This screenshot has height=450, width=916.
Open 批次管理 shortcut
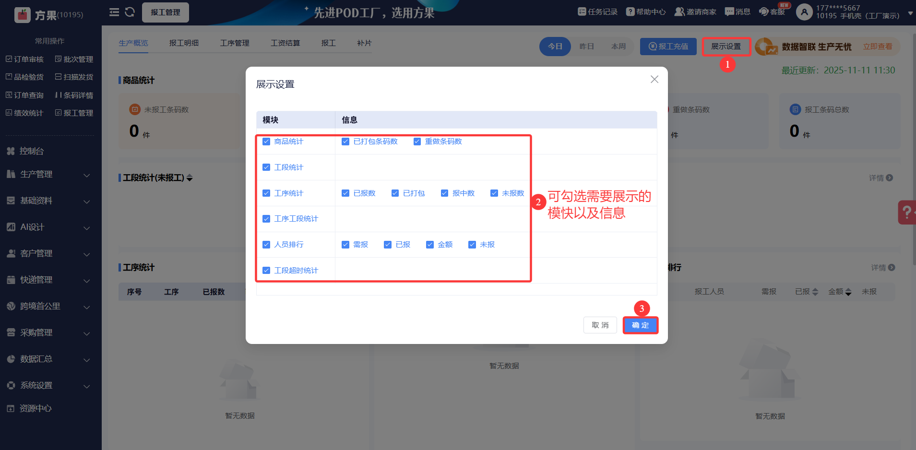pos(74,59)
